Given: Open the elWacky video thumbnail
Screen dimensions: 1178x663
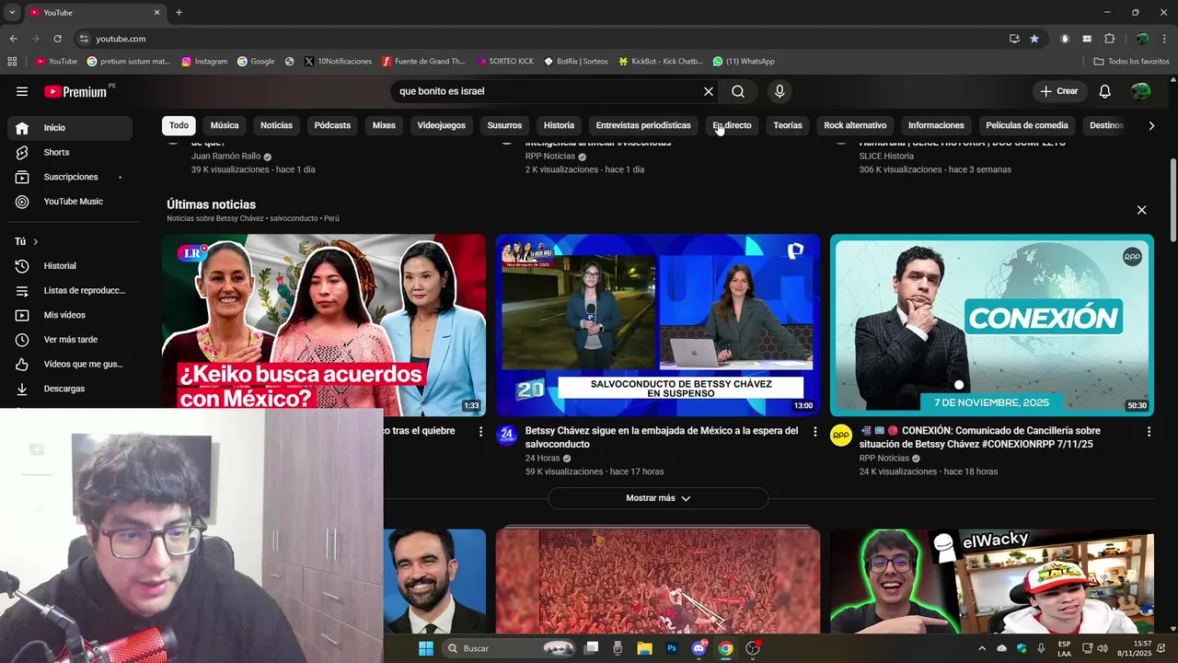Looking at the screenshot, I should point(992,581).
